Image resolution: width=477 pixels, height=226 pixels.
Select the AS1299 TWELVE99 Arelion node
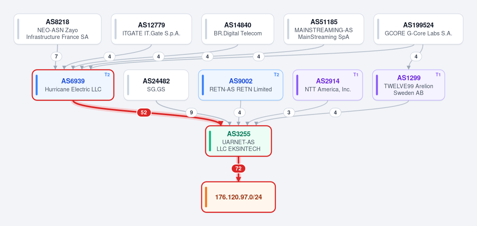click(409, 85)
